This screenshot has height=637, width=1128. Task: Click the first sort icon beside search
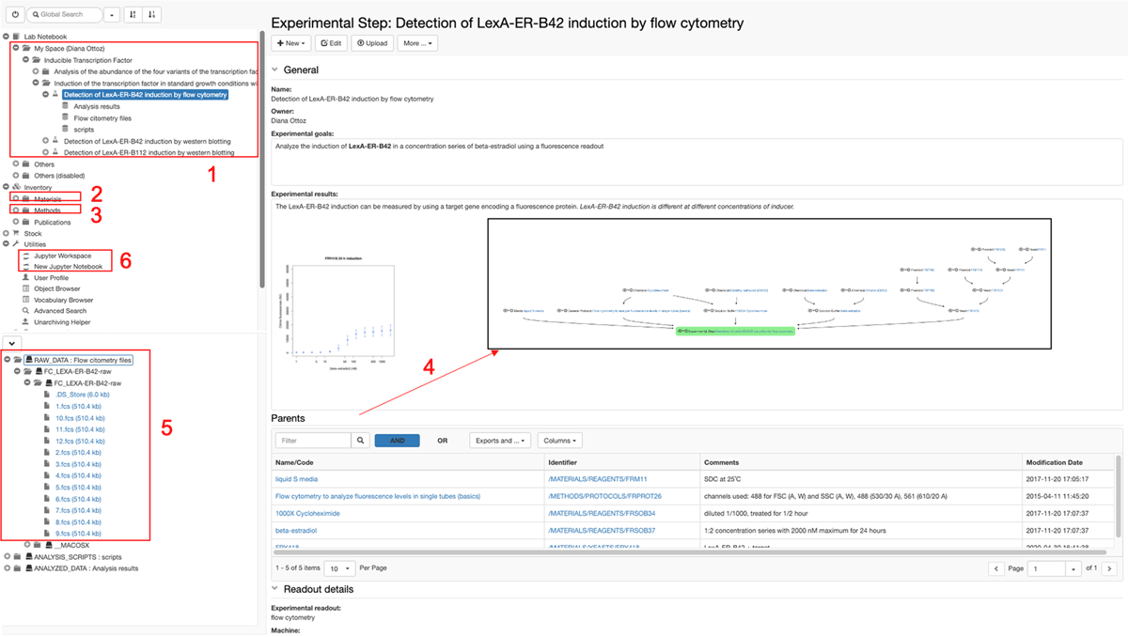click(133, 15)
